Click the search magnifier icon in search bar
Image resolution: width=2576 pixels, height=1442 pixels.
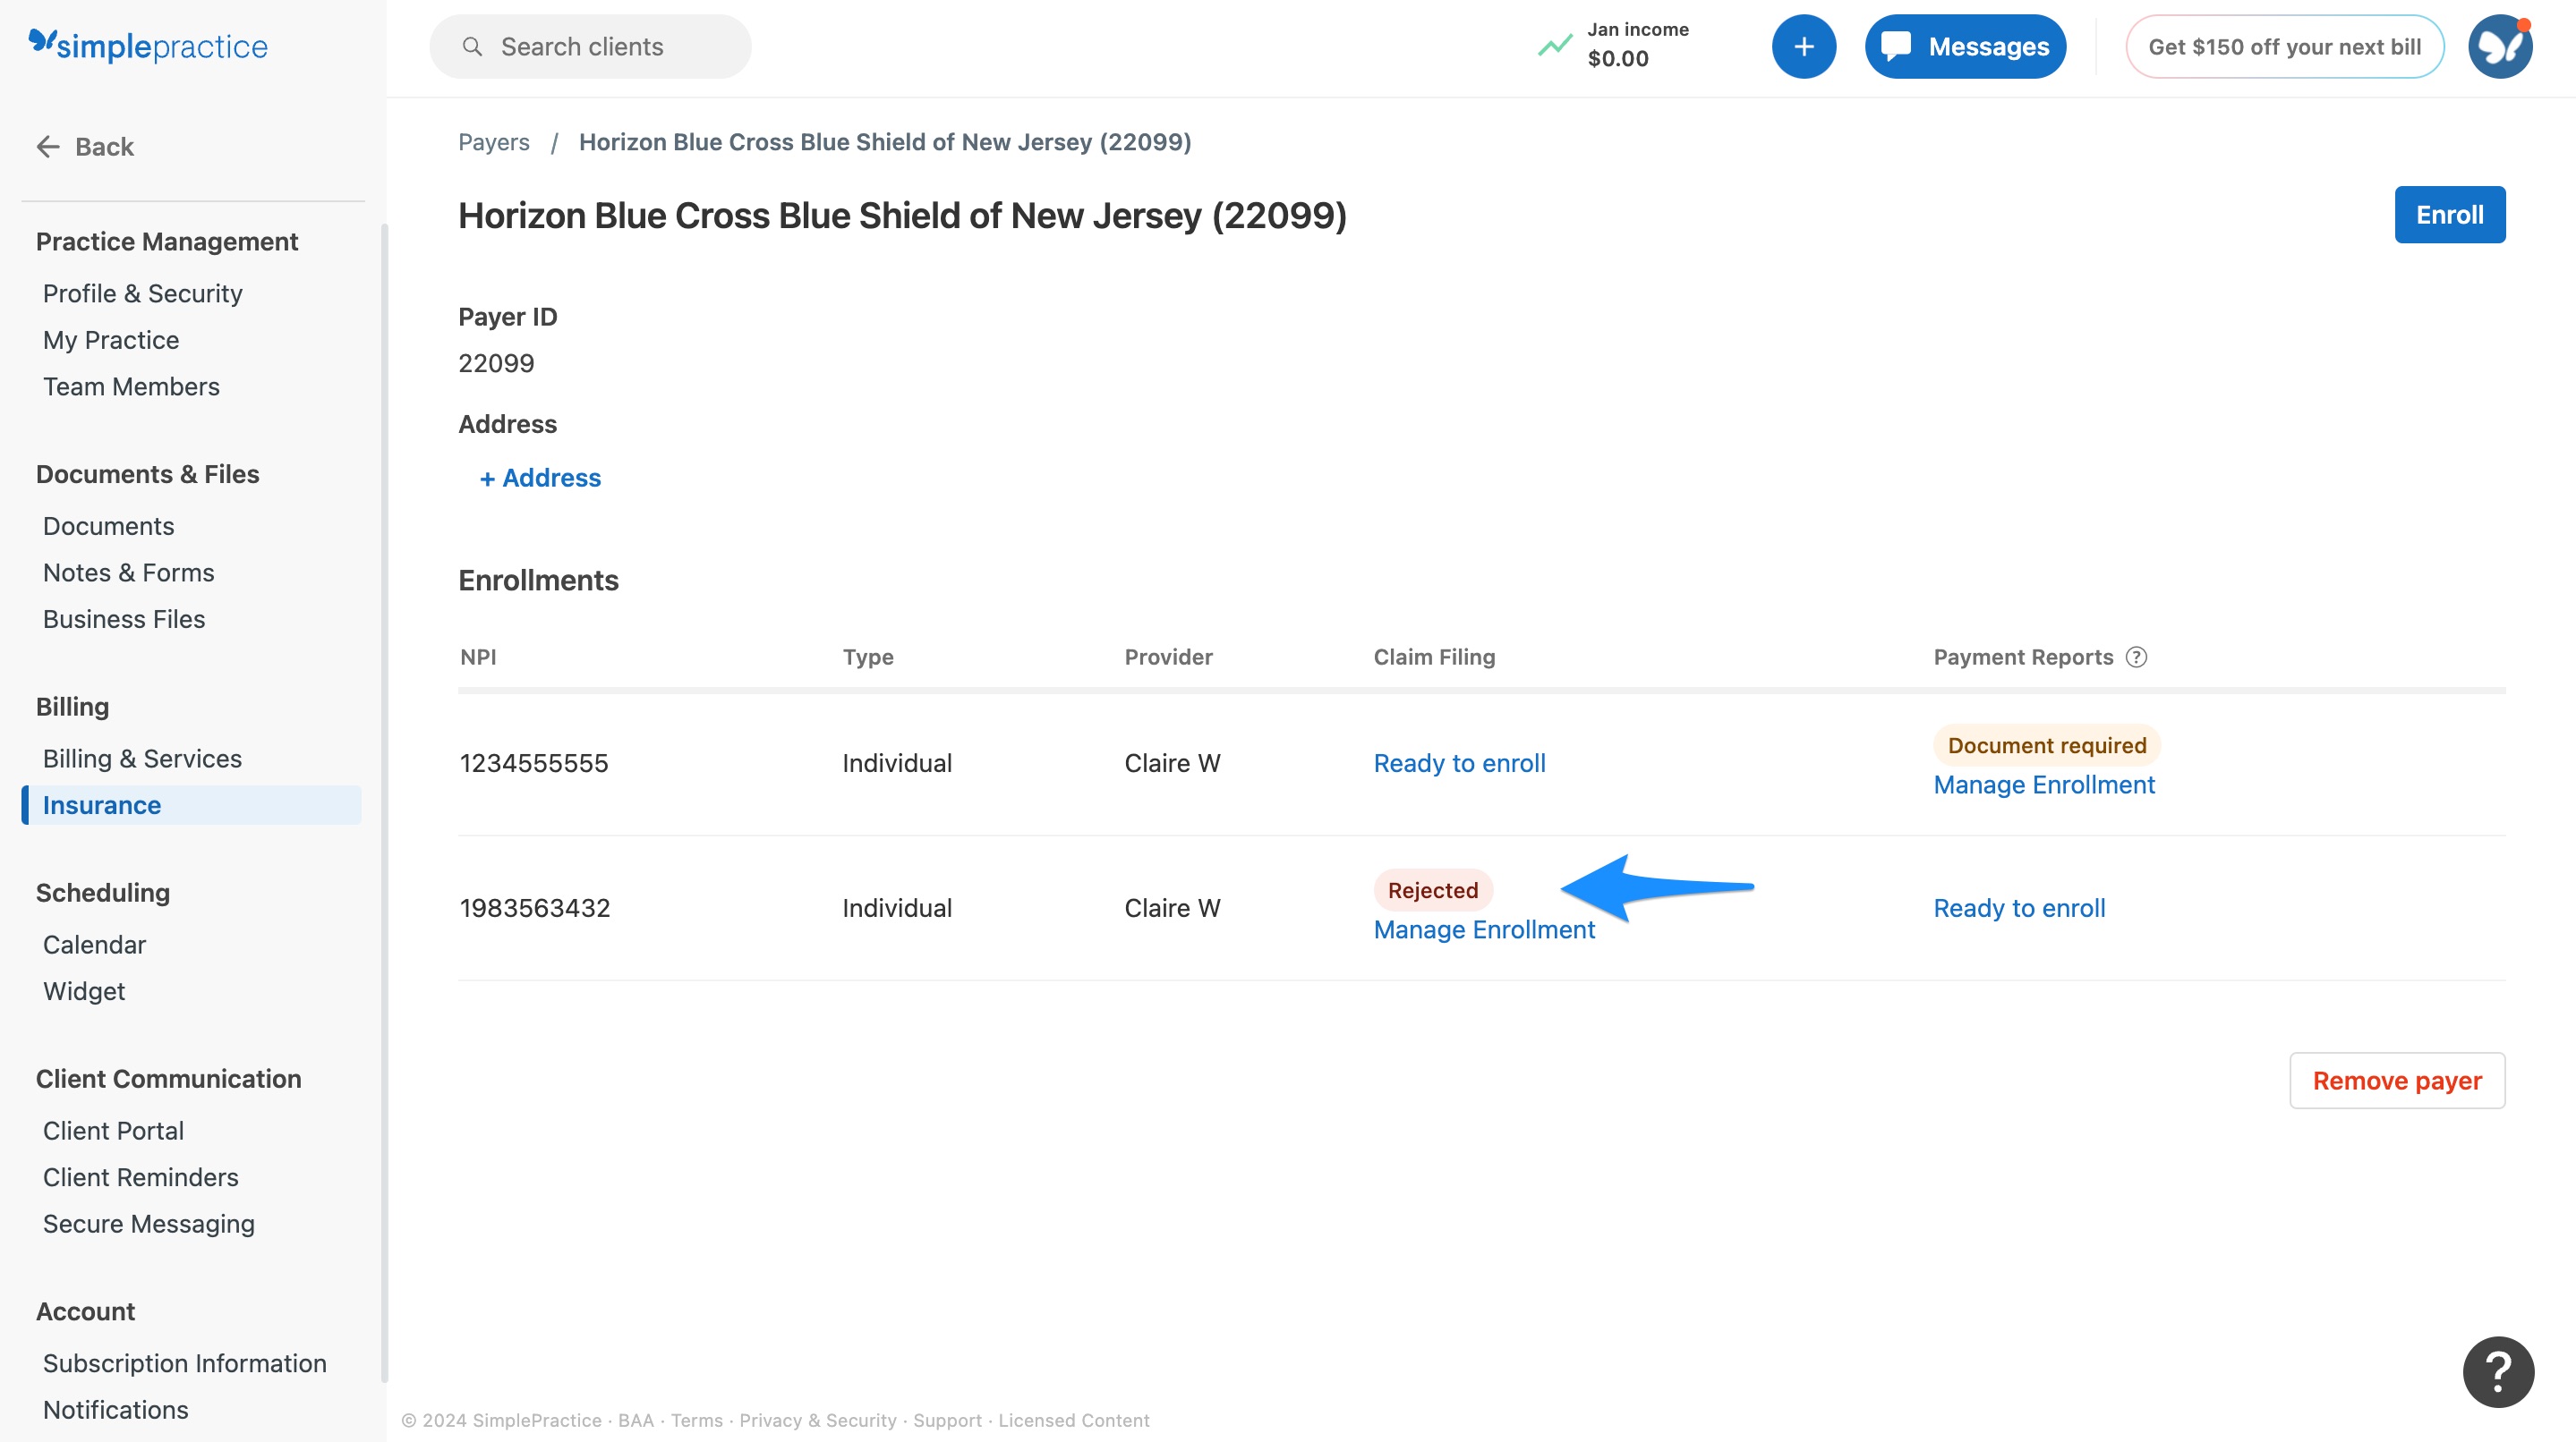tap(473, 46)
